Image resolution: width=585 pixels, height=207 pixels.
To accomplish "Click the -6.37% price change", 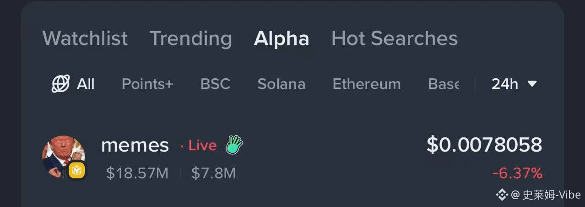I will click(x=517, y=173).
